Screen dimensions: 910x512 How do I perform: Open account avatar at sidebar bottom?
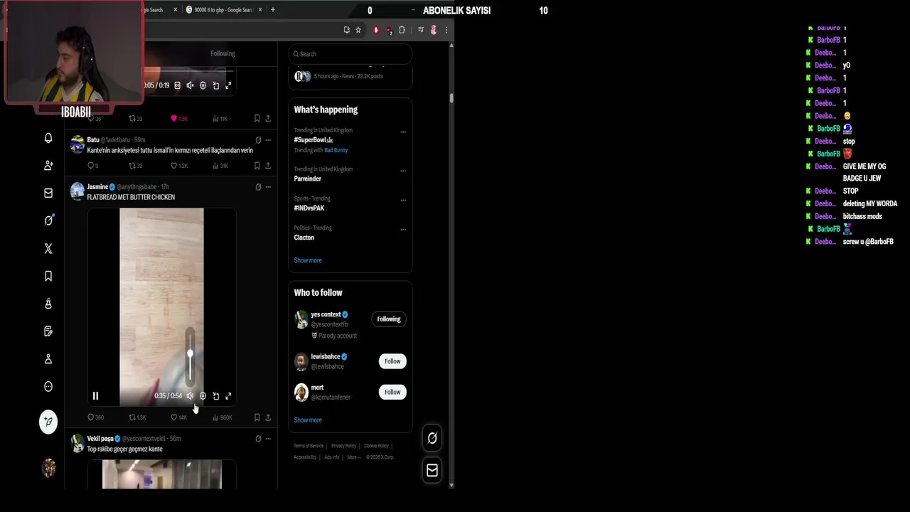tap(48, 467)
